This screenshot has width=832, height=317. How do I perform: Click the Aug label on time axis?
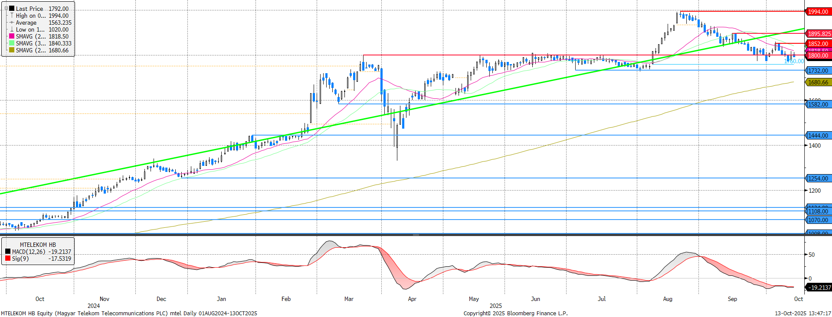coord(668,299)
